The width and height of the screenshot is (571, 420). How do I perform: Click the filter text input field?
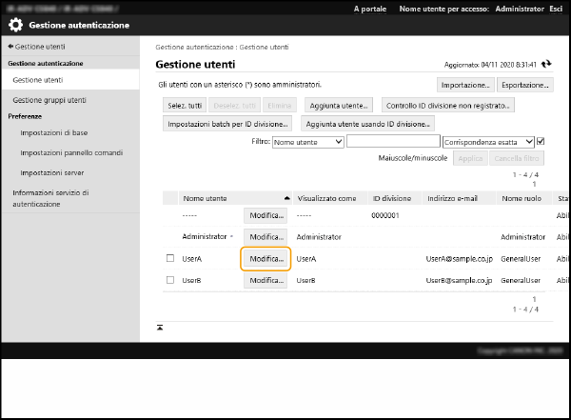(391, 142)
